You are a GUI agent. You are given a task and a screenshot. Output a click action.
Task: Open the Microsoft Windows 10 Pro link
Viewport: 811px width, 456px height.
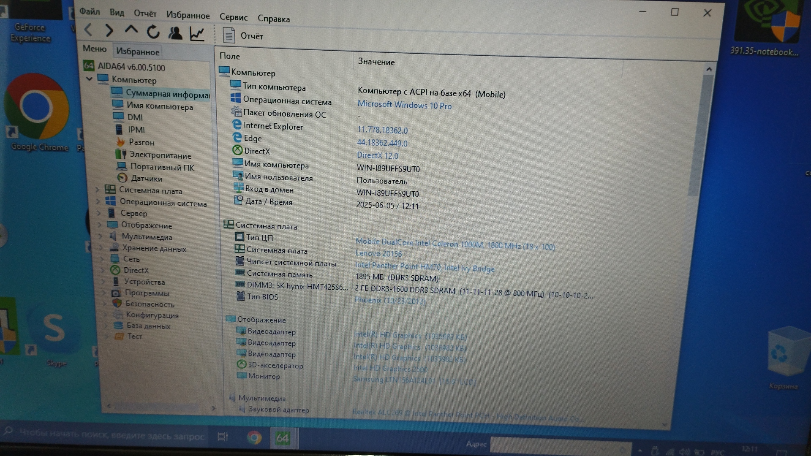404,105
